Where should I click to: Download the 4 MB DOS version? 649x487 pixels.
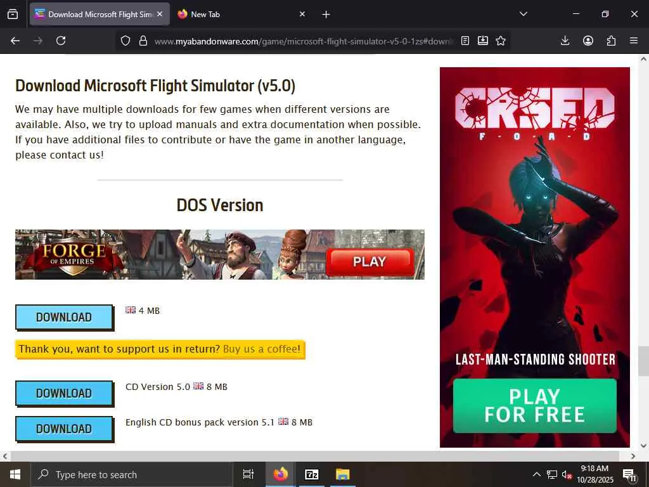(x=64, y=317)
